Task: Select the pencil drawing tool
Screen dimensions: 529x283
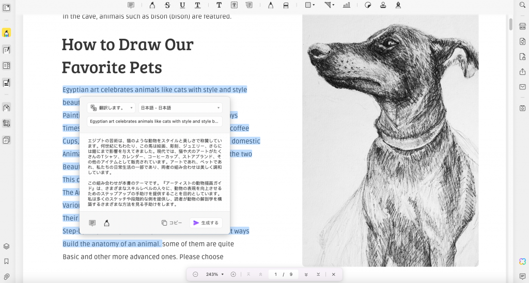Action: pos(271,5)
